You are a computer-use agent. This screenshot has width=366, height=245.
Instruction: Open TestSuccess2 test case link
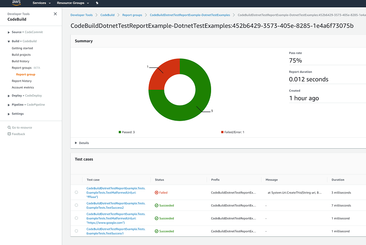(x=116, y=205)
